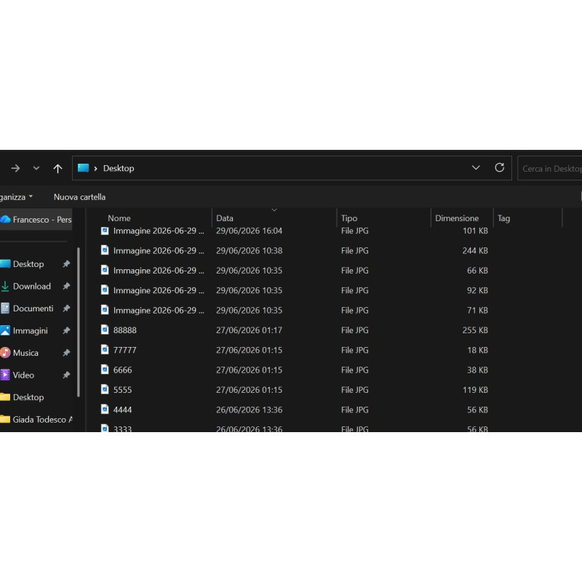Click File JPG type of file 6666
Viewport: 582px width, 582px height.
click(x=355, y=370)
